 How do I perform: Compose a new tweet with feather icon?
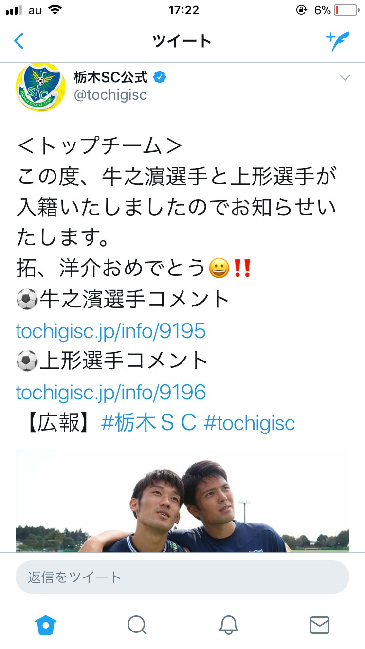pos(338,41)
